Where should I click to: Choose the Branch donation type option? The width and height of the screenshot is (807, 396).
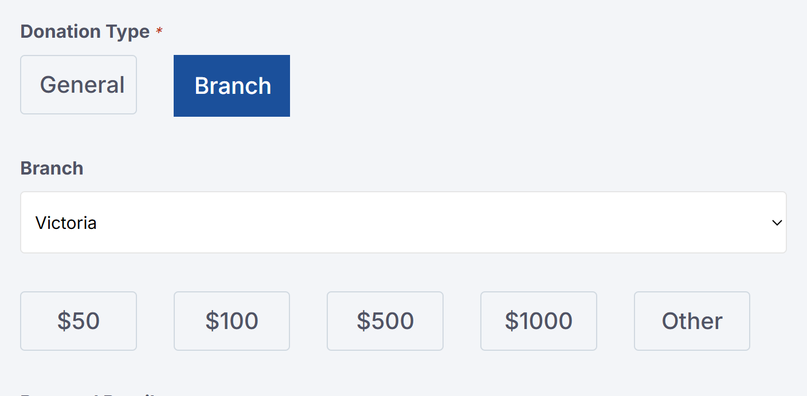(x=232, y=86)
